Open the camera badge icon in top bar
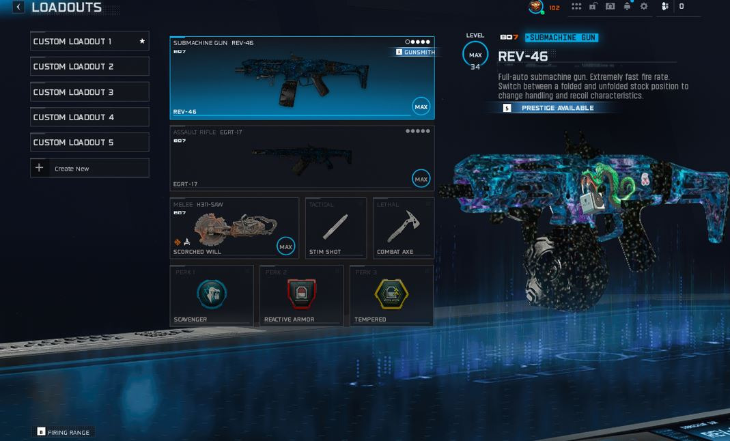 pos(610,7)
